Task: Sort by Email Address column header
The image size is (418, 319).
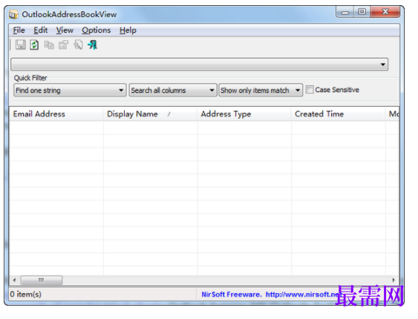Action: (56, 114)
